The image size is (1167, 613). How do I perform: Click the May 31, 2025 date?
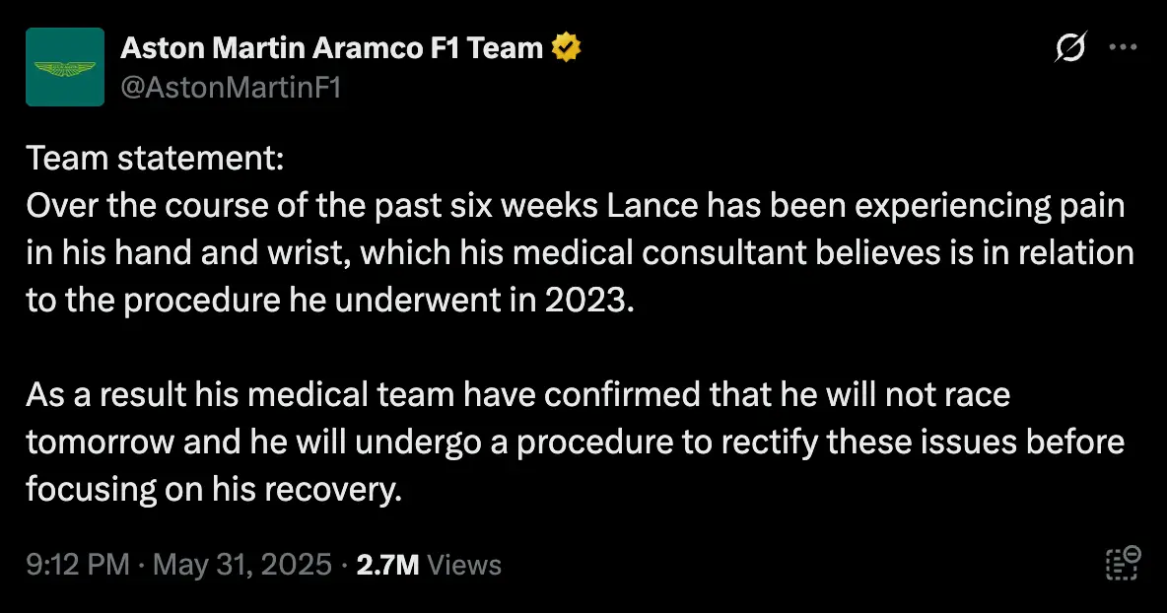pyautogui.click(x=242, y=565)
